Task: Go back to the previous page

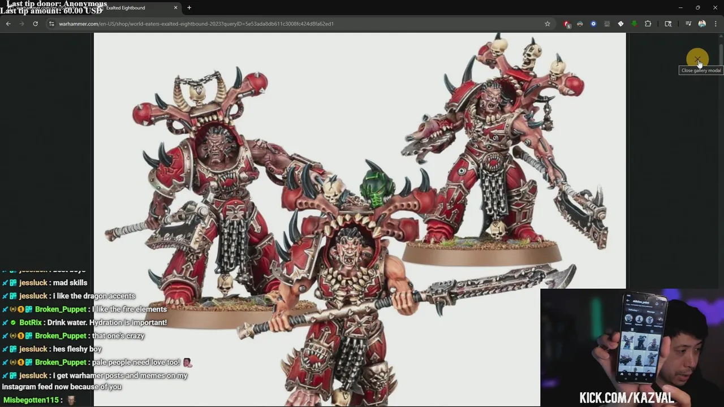Action: [x=8, y=24]
